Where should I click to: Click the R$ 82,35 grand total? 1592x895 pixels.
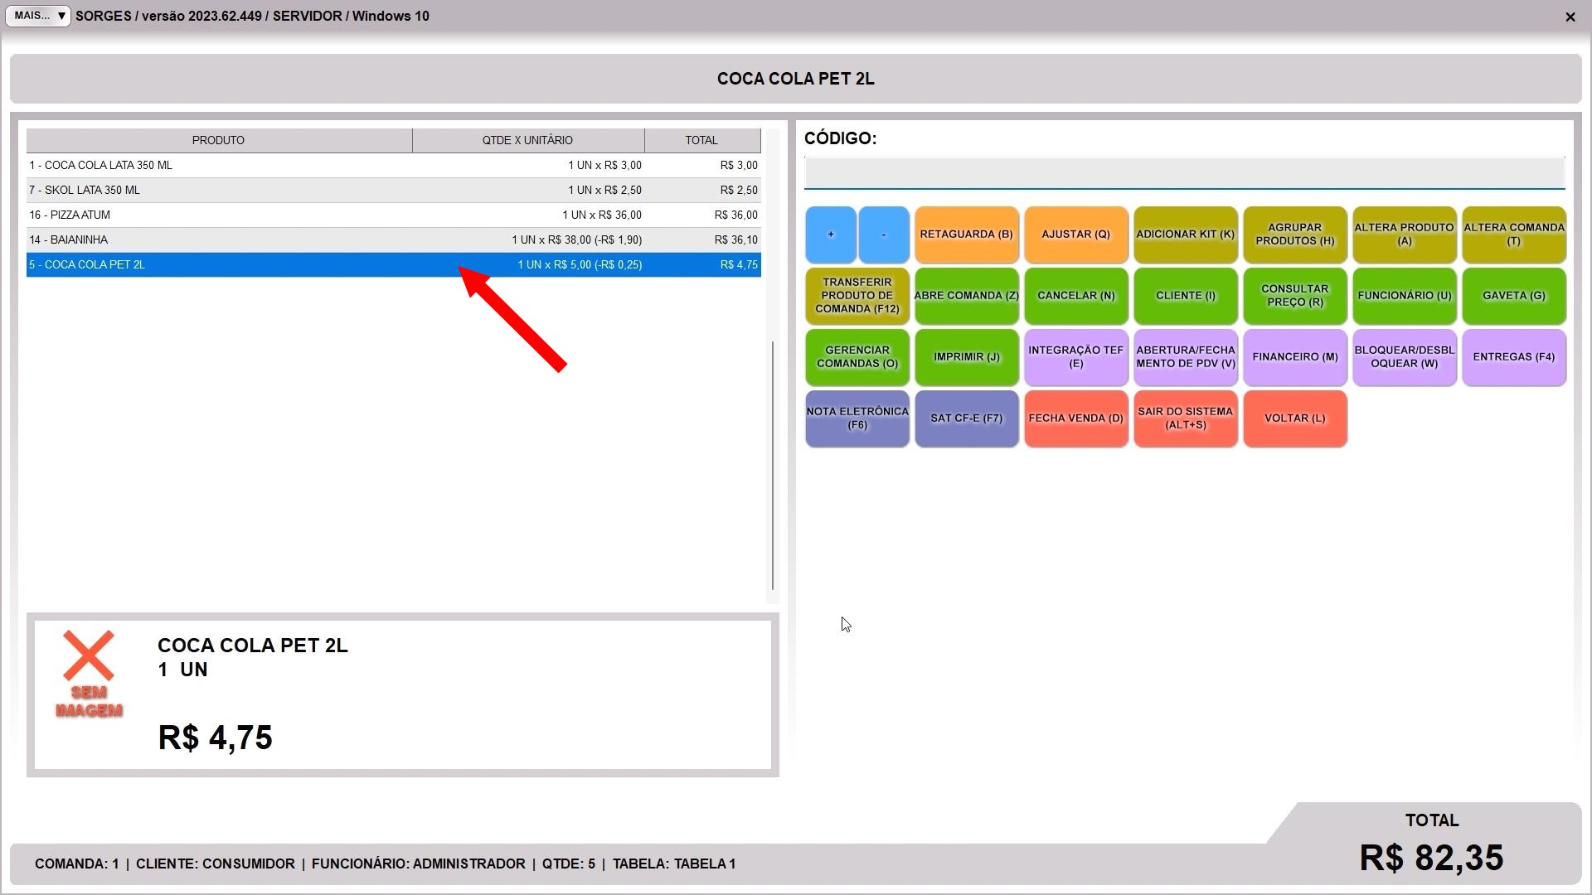click(1431, 858)
